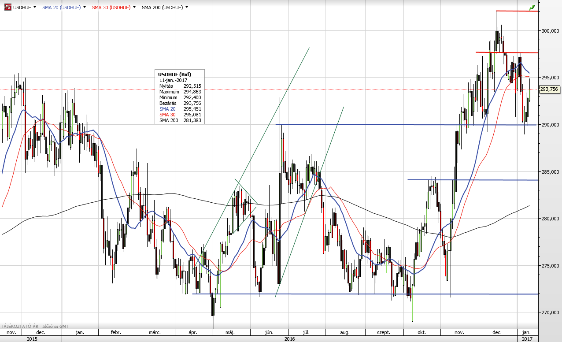The width and height of the screenshot is (562, 342).
Task: Click the febr. month label on time axis
Action: coord(115,332)
